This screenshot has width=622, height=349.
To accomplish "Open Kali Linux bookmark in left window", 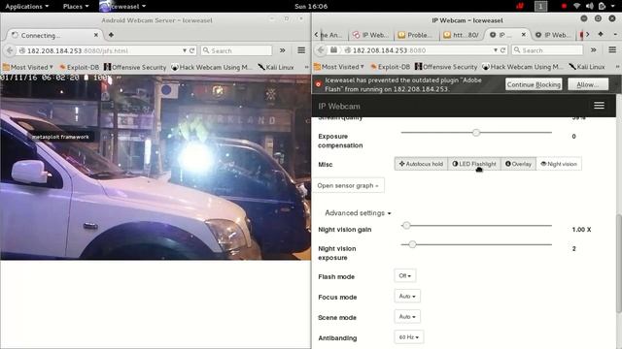I will pyautogui.click(x=276, y=67).
